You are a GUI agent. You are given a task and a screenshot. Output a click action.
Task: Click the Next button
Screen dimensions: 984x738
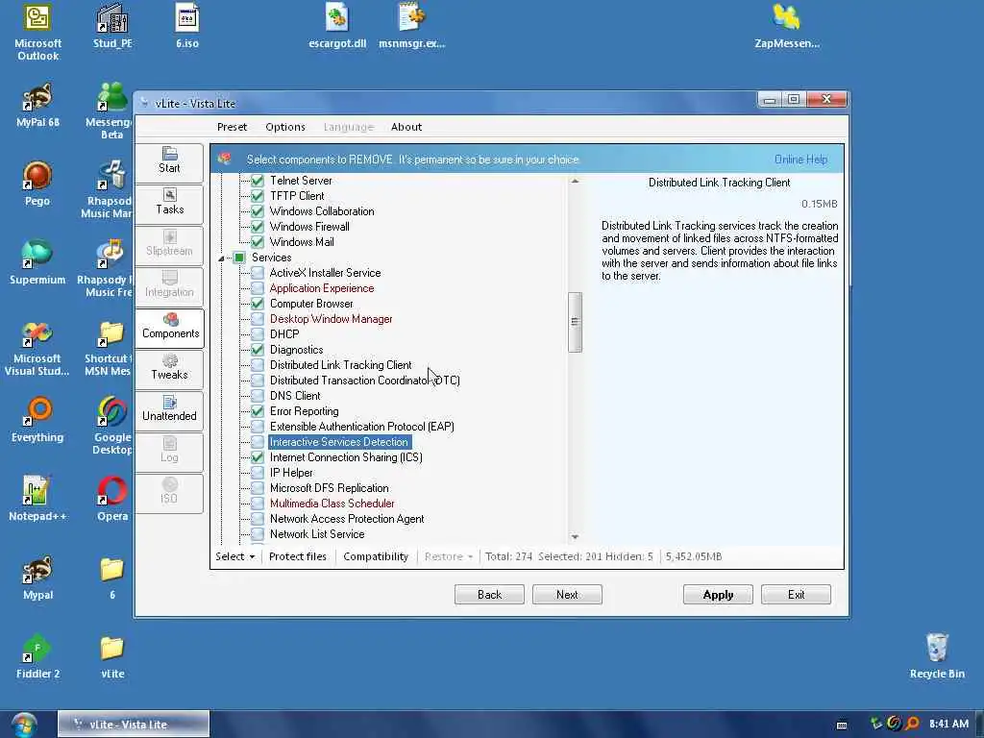tap(567, 594)
